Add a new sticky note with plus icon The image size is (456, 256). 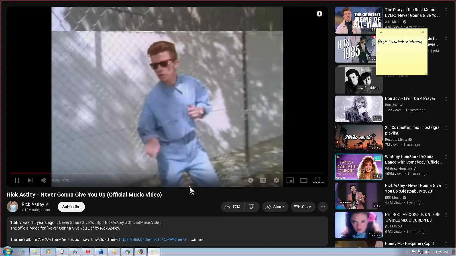[x=381, y=32]
